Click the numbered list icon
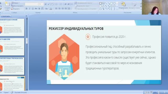 tap(61, 4)
